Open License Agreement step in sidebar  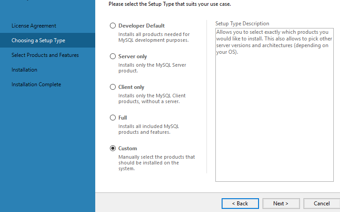click(x=34, y=26)
